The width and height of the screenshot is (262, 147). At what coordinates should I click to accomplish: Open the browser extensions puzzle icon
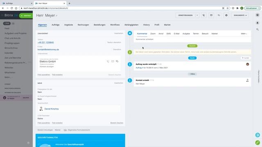[237, 8]
